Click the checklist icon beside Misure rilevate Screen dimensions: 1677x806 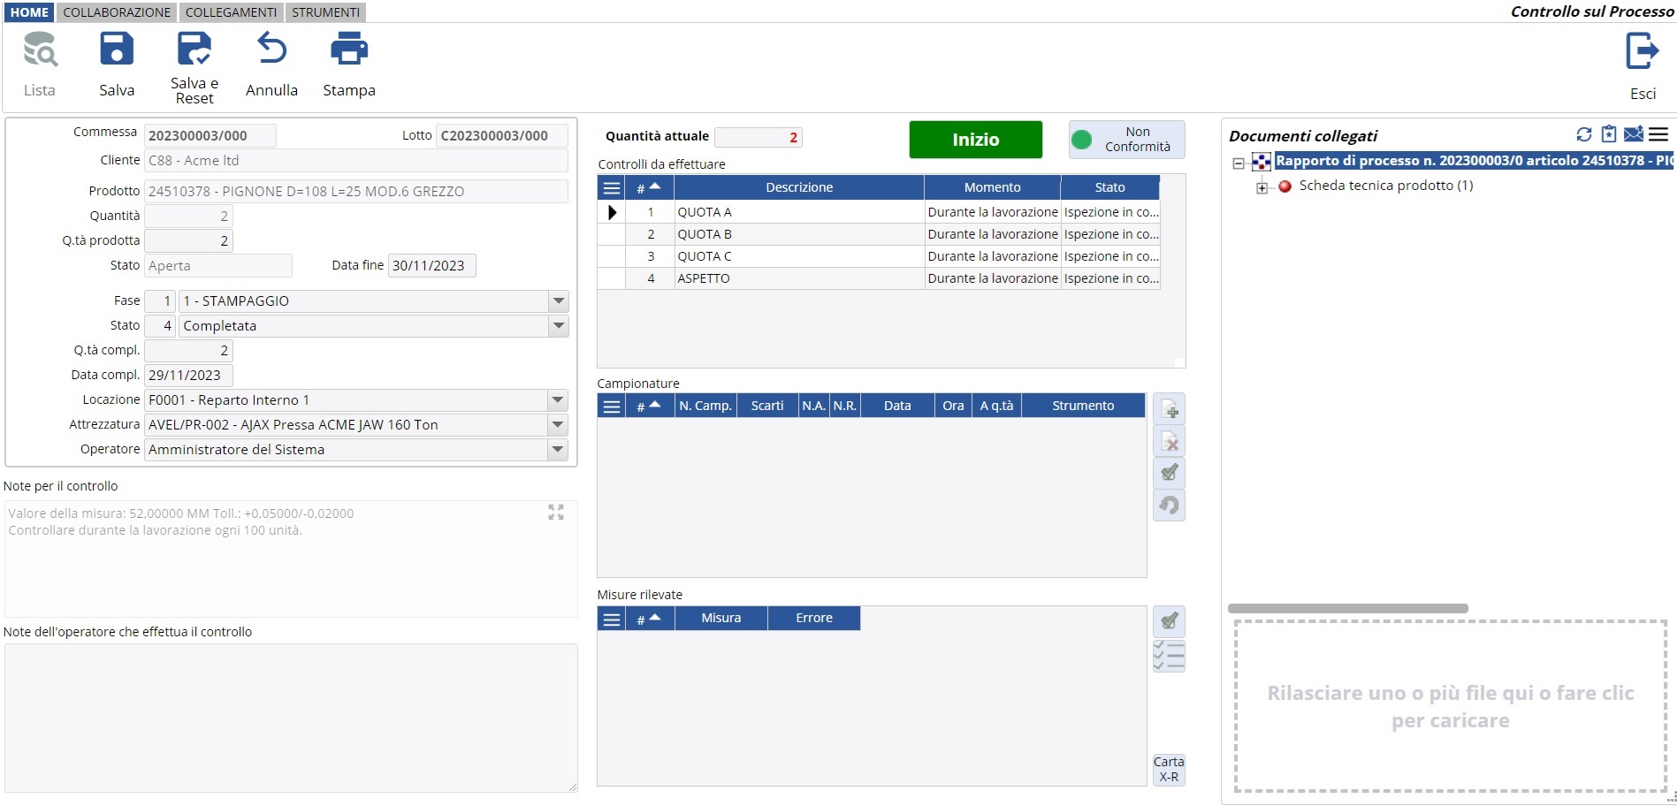tap(1169, 657)
